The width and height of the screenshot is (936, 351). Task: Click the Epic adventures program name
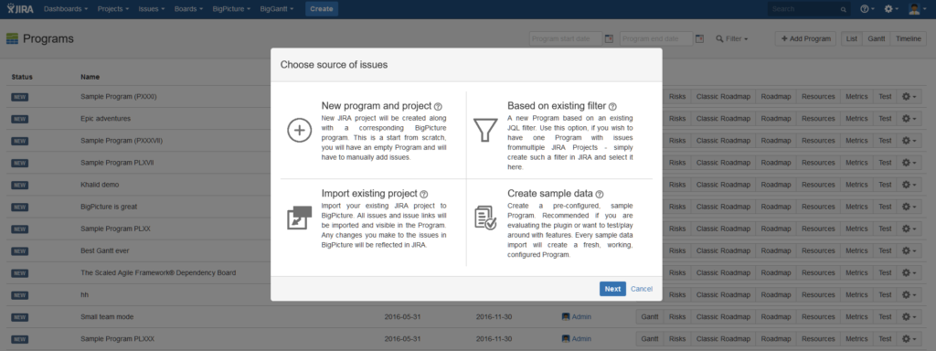[x=105, y=118]
